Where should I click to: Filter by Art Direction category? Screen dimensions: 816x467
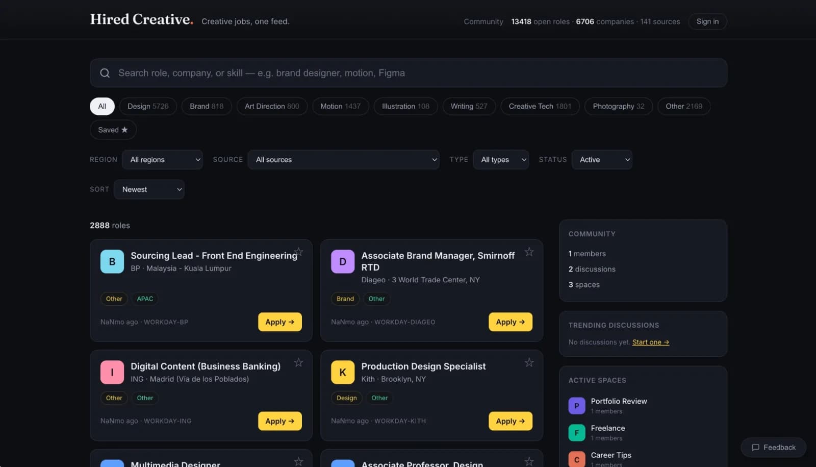(x=272, y=106)
